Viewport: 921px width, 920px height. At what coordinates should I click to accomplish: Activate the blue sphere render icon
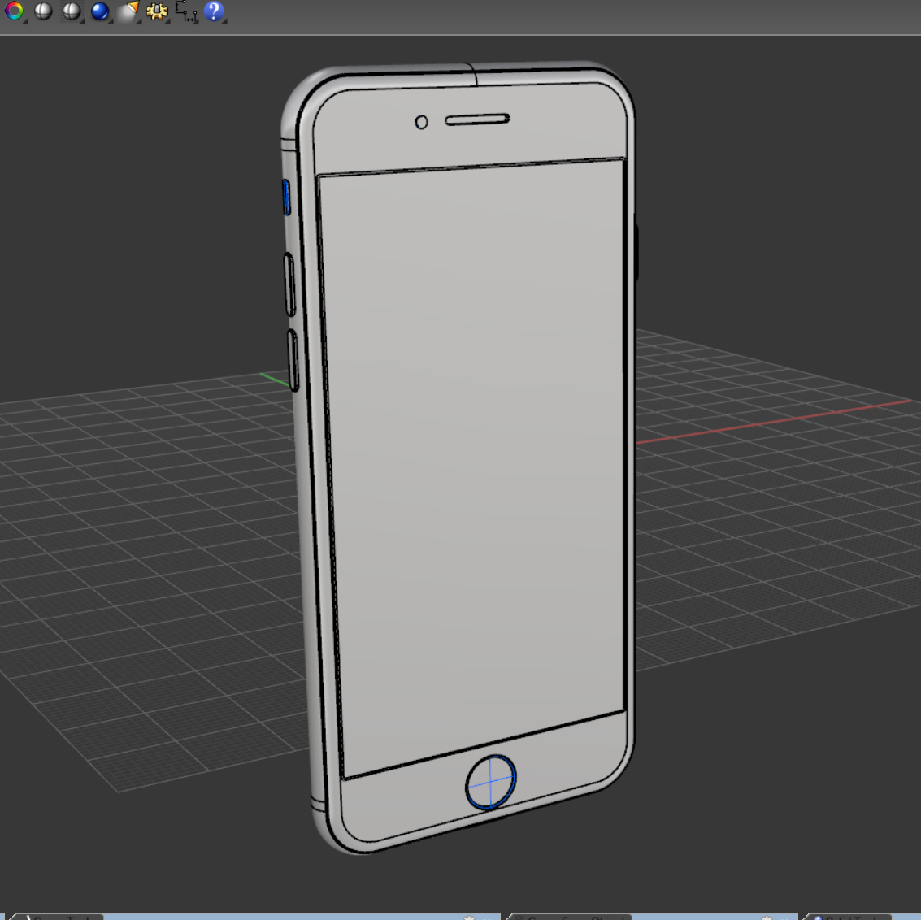100,11
